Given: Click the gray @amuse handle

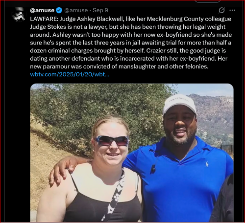Looking at the screenshot, I should click(76, 10).
